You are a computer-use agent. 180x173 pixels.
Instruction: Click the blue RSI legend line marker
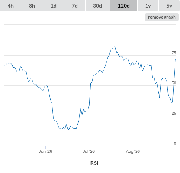coord(85,163)
